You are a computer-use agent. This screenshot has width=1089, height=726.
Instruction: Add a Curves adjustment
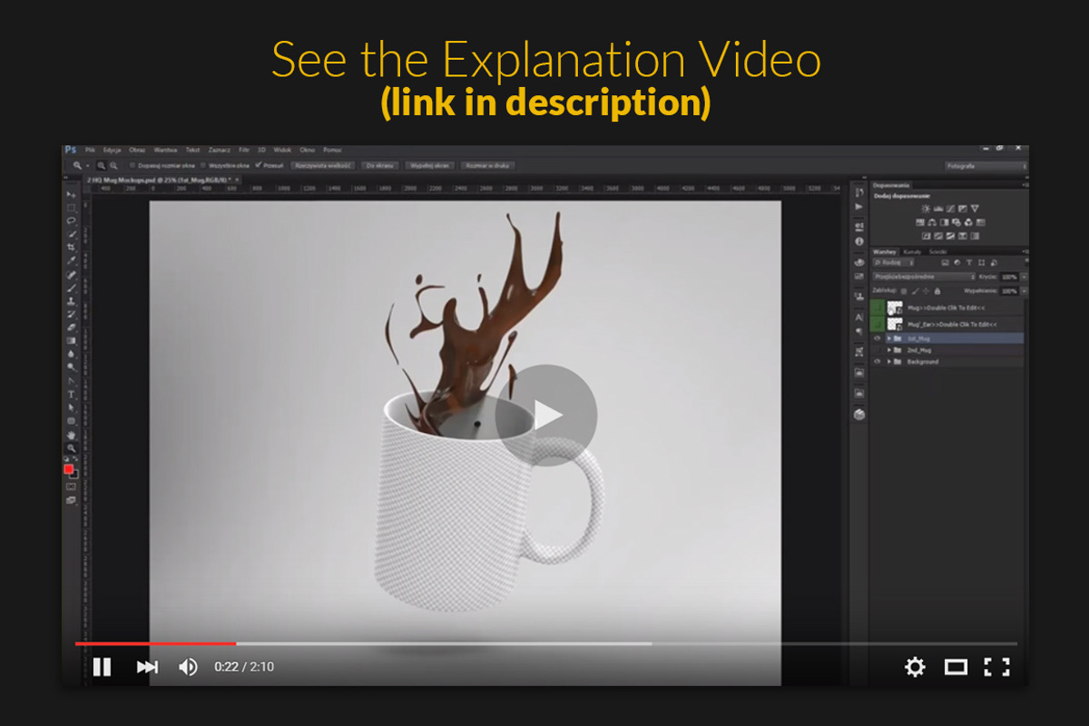coord(950,209)
